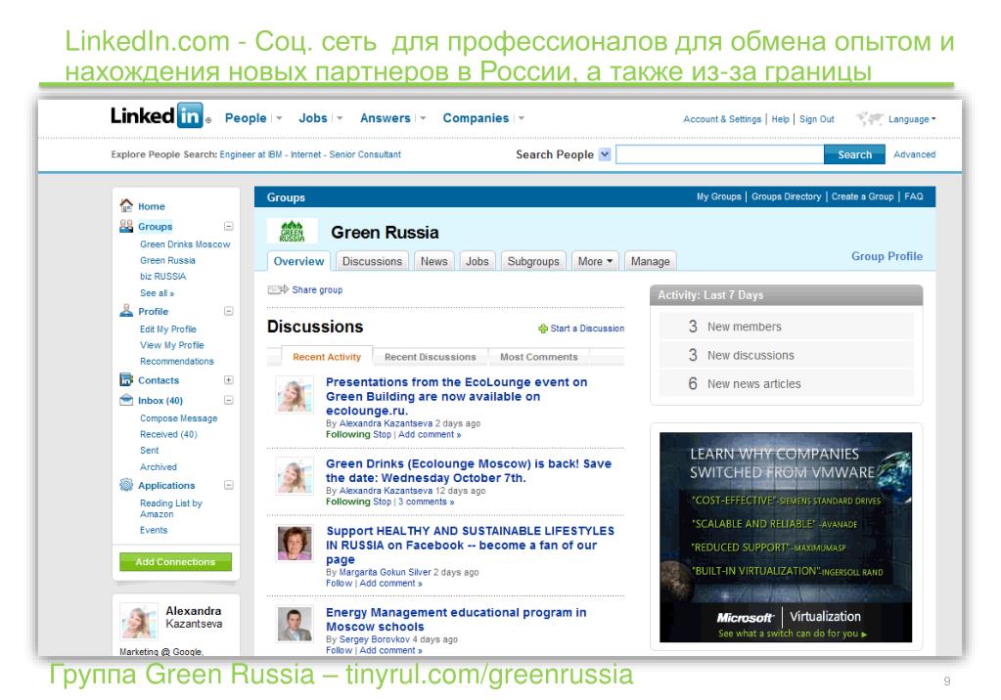1001x700 pixels.
Task: Open Account & Settings link
Action: pyautogui.click(x=722, y=118)
